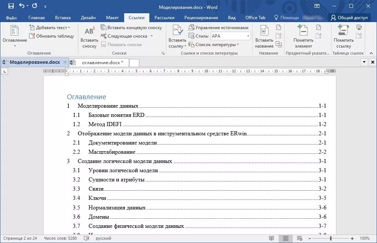Click the tab stop selector at the ruler corner
377x243 pixels.
click(x=4, y=71)
